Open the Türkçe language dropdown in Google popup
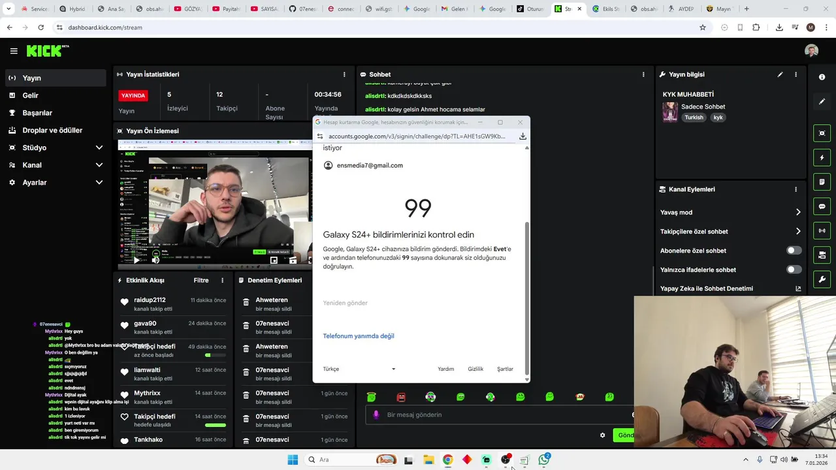This screenshot has width=836, height=470. click(359, 369)
